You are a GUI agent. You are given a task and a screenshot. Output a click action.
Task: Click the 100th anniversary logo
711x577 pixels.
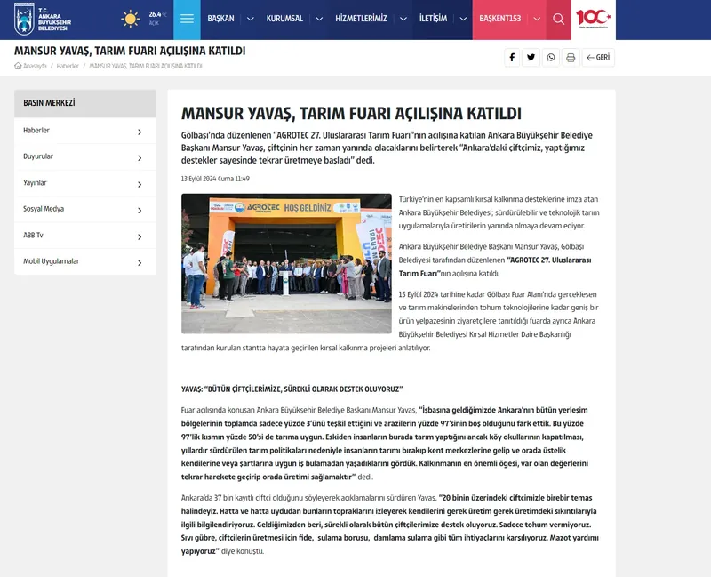595,19
